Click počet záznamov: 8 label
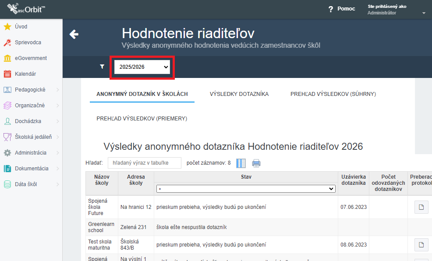432x261 pixels. tap(209, 163)
